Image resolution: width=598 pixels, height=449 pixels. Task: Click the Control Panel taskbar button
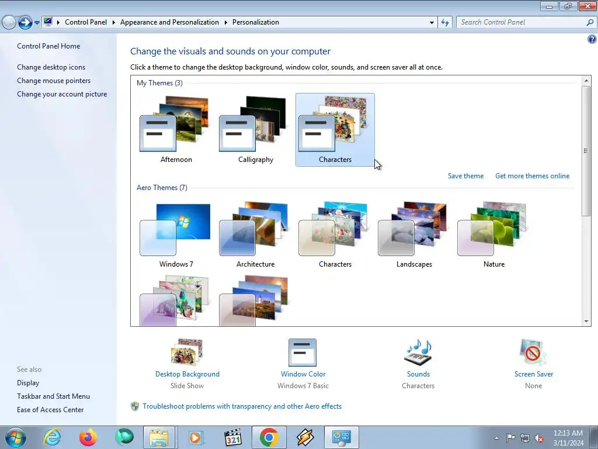click(341, 437)
